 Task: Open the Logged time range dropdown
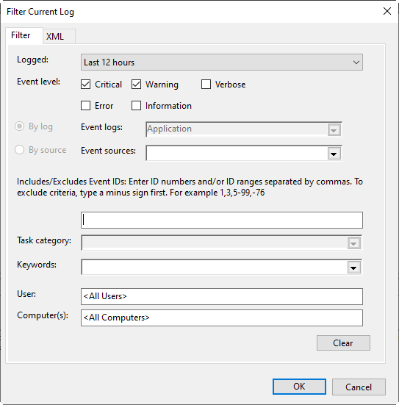(222, 62)
